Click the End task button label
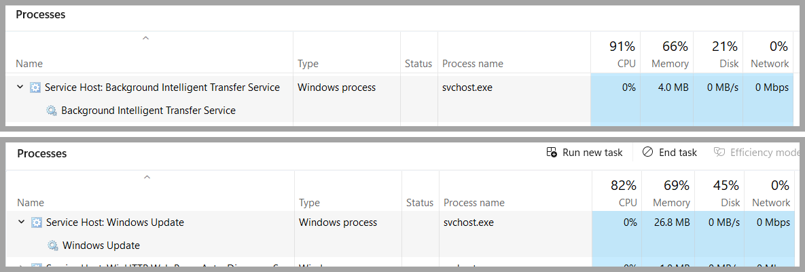 pyautogui.click(x=678, y=153)
